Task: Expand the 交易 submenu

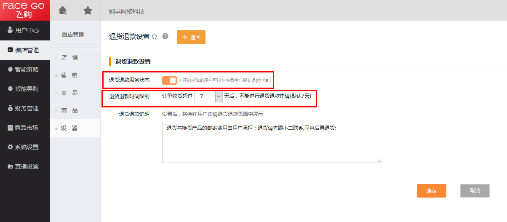Action: click(x=69, y=93)
